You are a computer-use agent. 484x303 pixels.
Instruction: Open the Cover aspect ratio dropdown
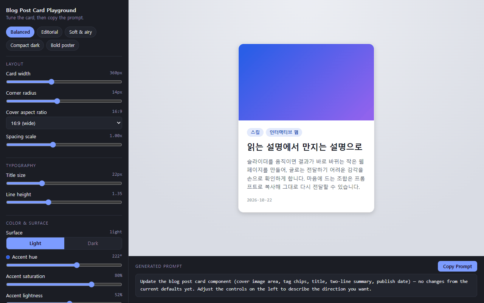tap(64, 123)
